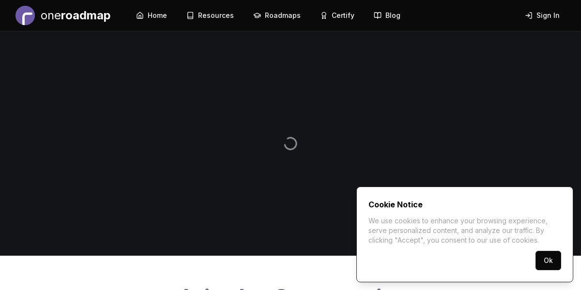Visit the Blog page
The width and height of the screenshot is (581, 290).
(387, 15)
